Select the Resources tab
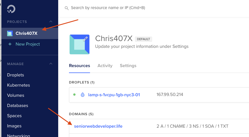 [79, 66]
